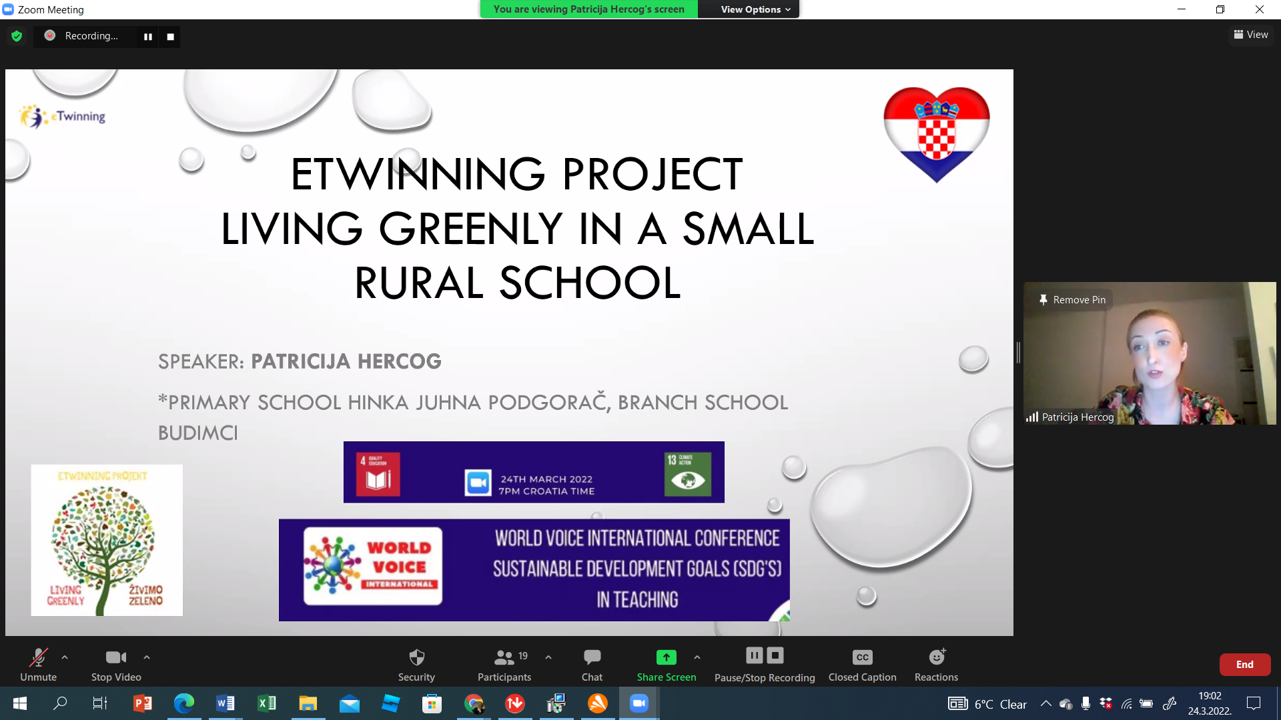Open Windows taskbar search
The width and height of the screenshot is (1281, 720).
click(60, 703)
